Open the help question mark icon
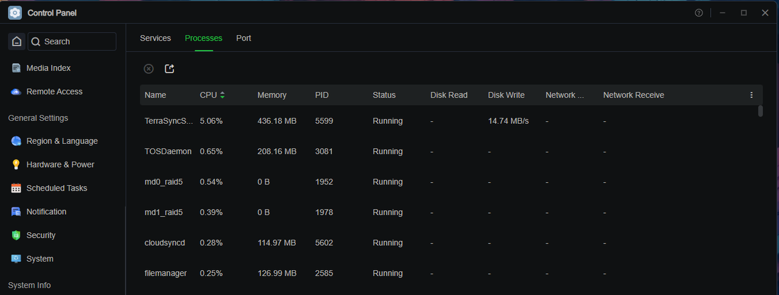779x295 pixels. click(699, 13)
